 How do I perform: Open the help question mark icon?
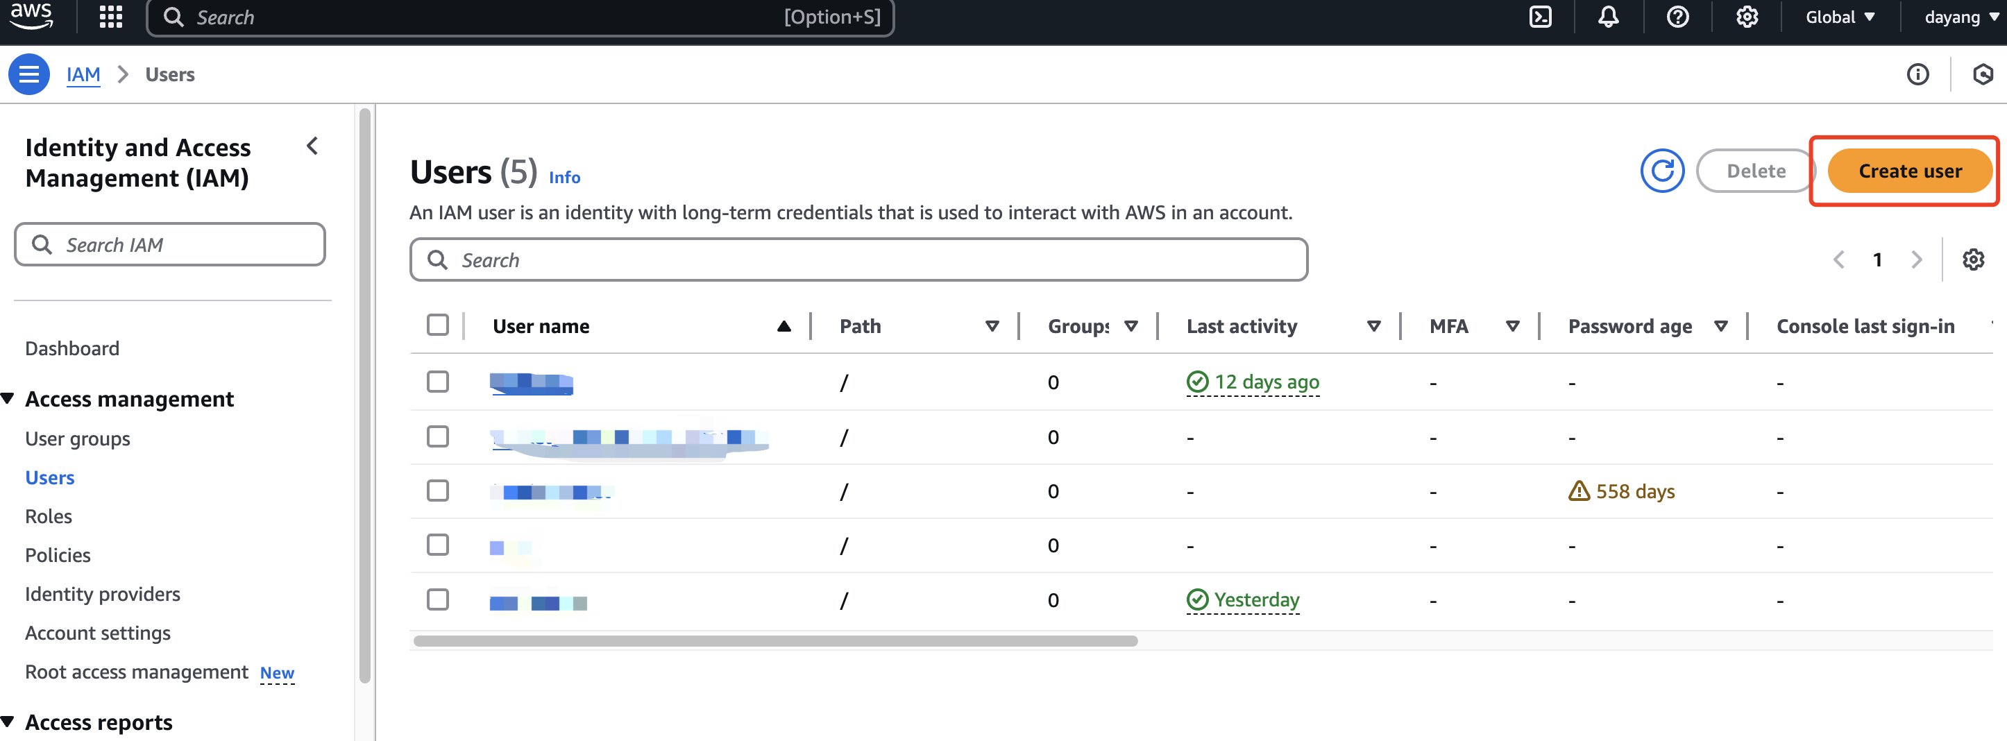pyautogui.click(x=1677, y=17)
